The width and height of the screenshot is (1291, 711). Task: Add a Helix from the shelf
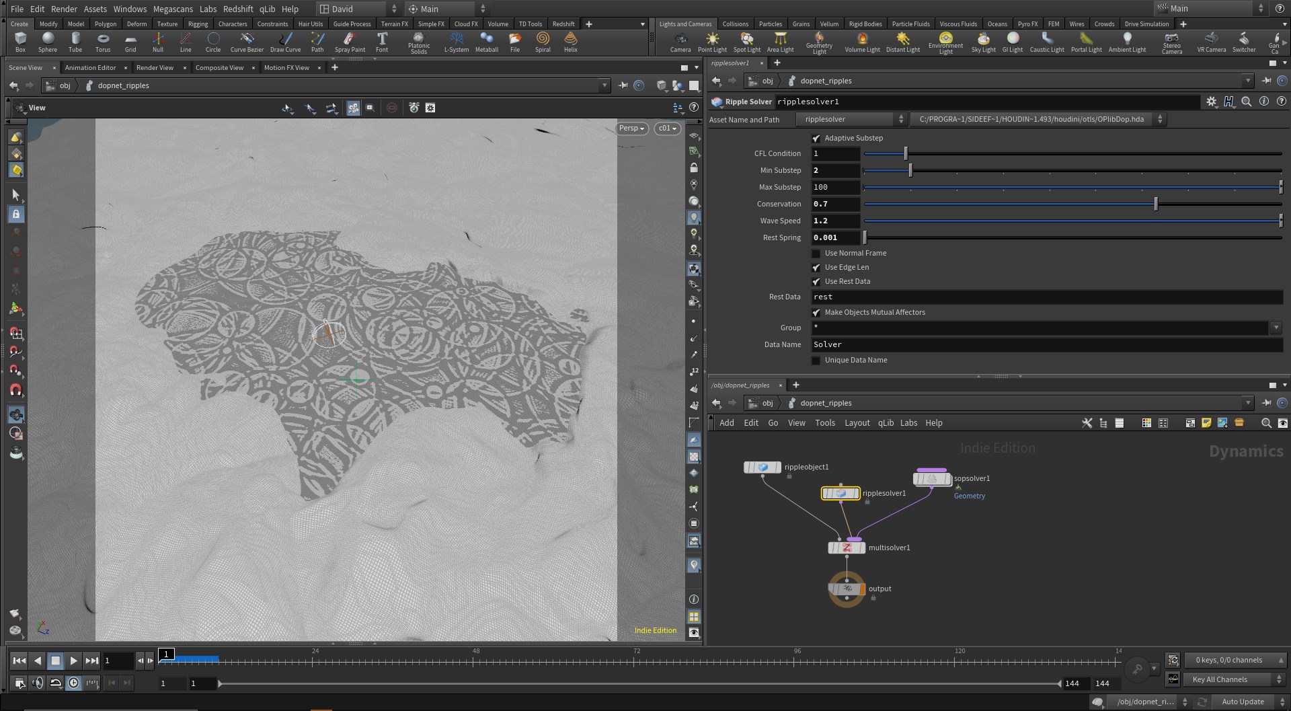(571, 42)
